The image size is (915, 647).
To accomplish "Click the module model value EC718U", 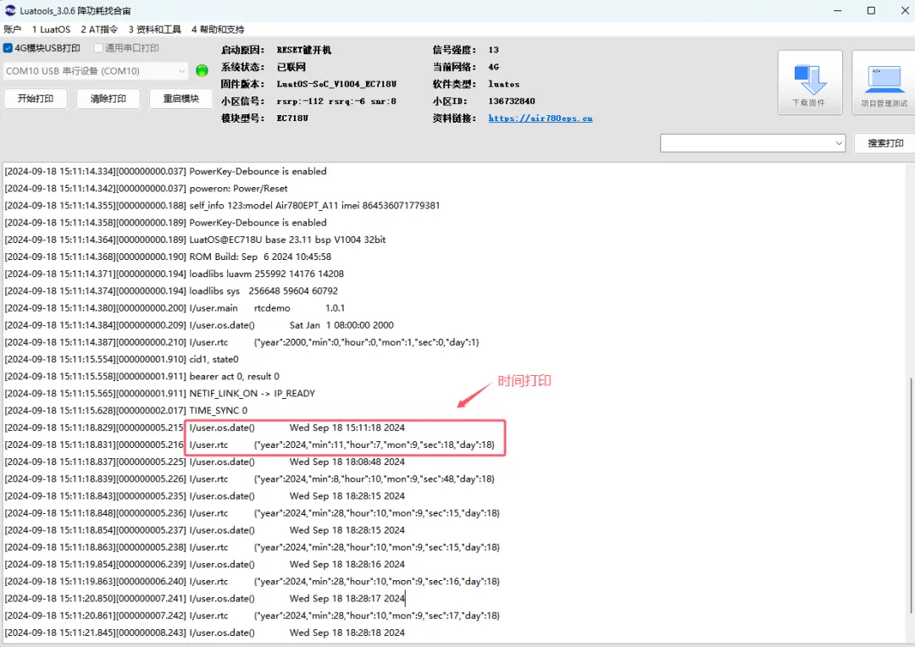I will (x=292, y=118).
